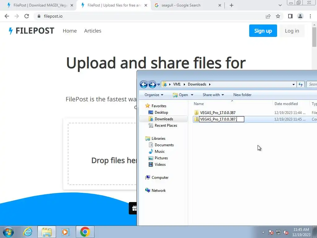Click muted volume tray icon

pyautogui.click(x=286, y=232)
